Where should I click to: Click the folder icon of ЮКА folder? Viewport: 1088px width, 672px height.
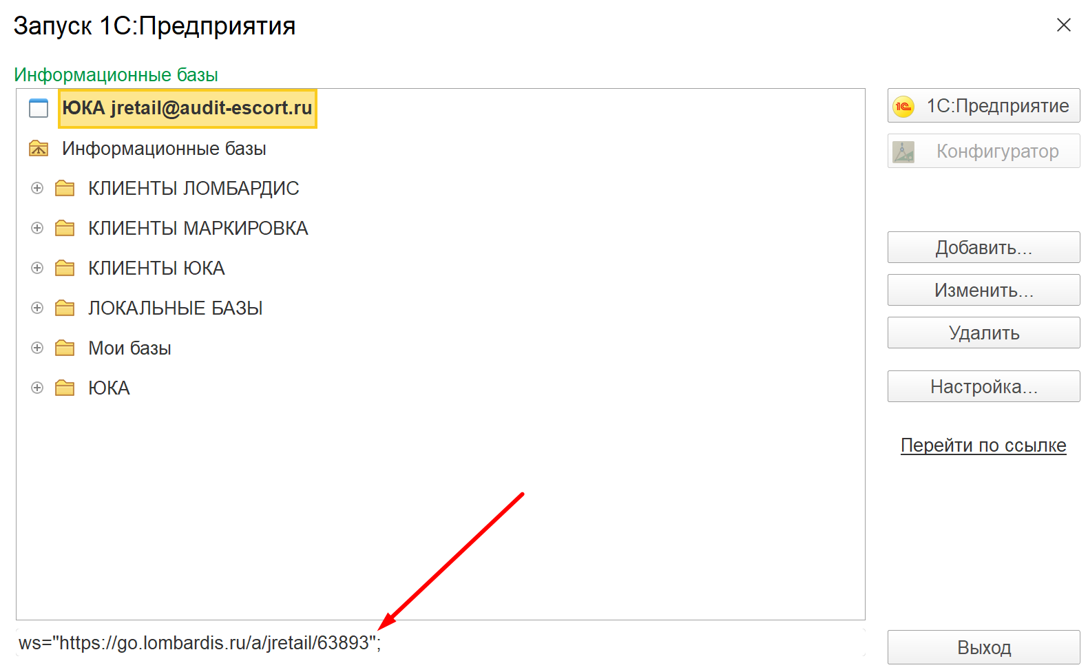pos(65,388)
